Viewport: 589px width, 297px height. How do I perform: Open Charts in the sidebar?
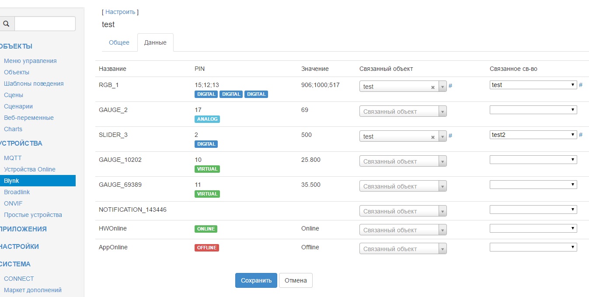[x=13, y=129]
